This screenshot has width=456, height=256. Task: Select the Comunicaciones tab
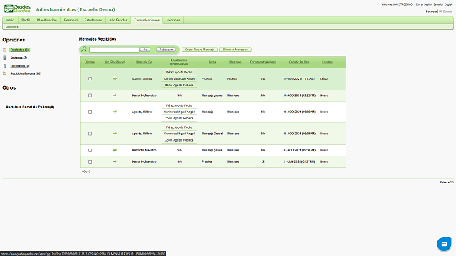coord(147,20)
